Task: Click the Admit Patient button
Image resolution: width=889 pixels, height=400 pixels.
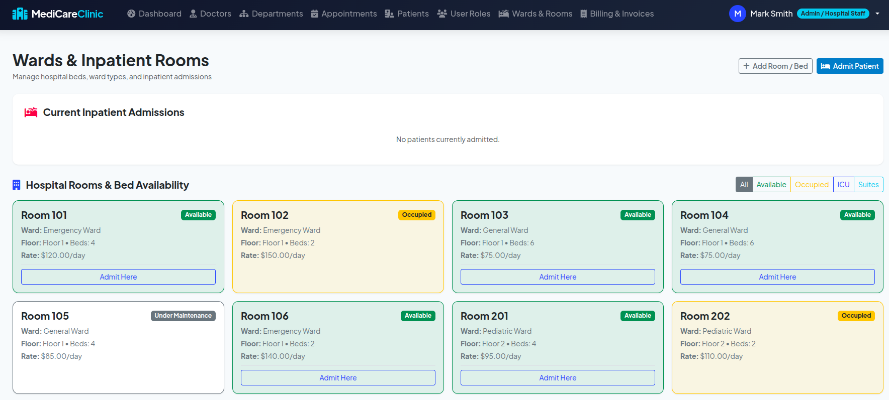Action: [850, 66]
